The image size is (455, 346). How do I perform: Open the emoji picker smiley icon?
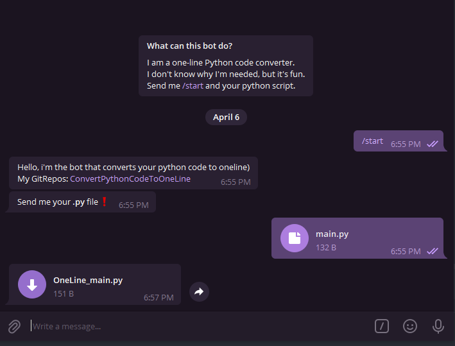point(409,326)
